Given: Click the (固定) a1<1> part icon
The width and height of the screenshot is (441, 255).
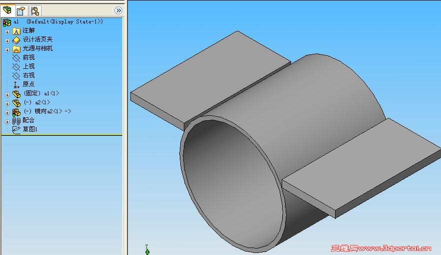Looking at the screenshot, I should point(16,94).
